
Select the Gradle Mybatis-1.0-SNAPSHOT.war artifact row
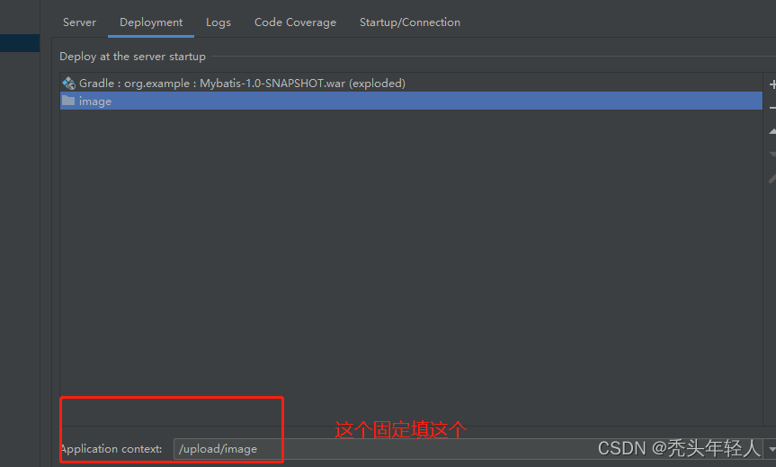click(411, 83)
